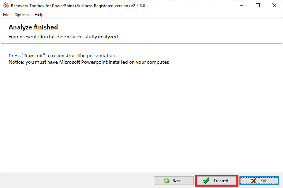Click the Exit button
Image resolution: width=283 pixels, height=188 pixels.
tap(259, 181)
